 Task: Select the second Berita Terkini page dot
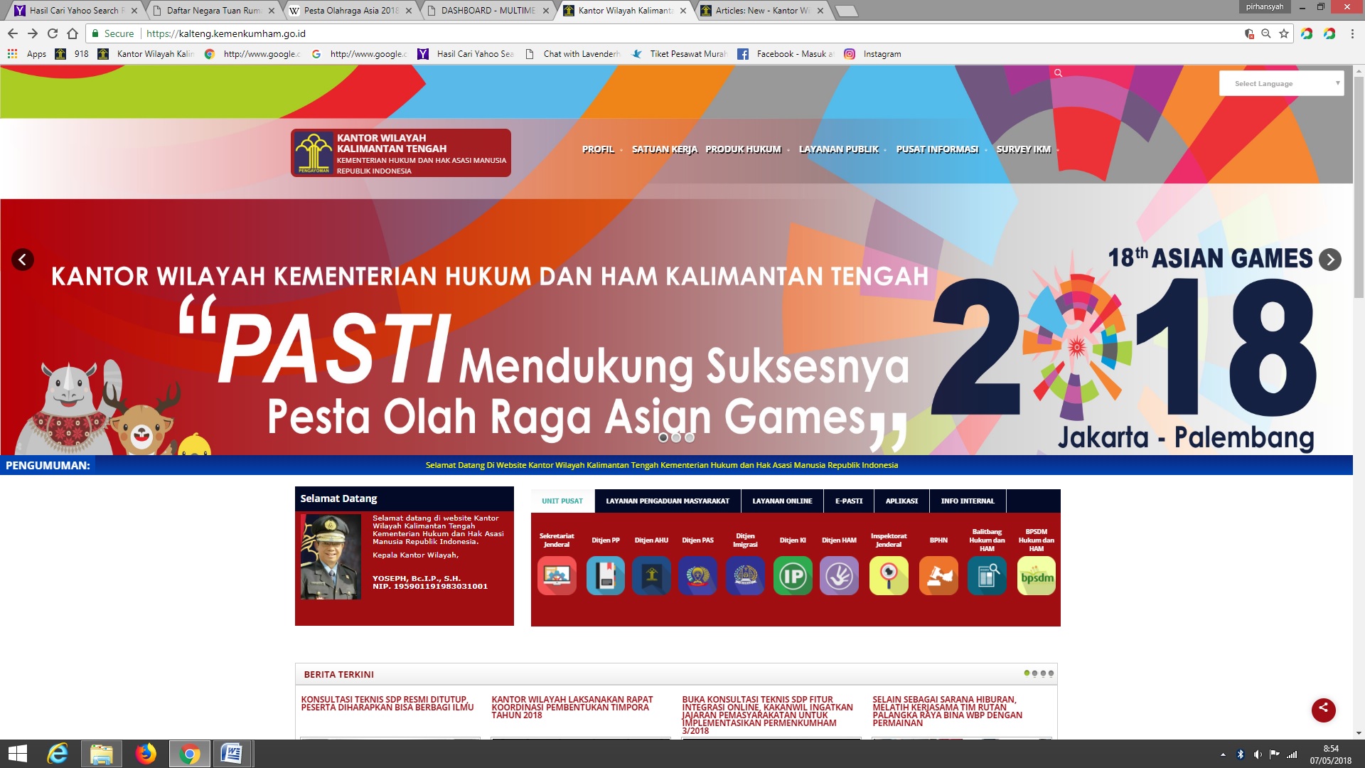(1034, 673)
